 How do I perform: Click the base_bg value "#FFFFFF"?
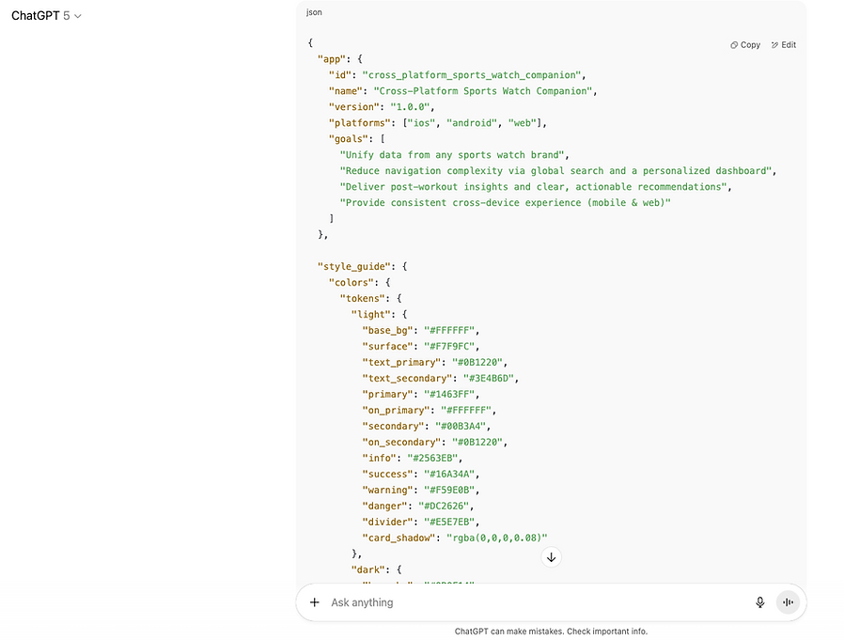(449, 330)
